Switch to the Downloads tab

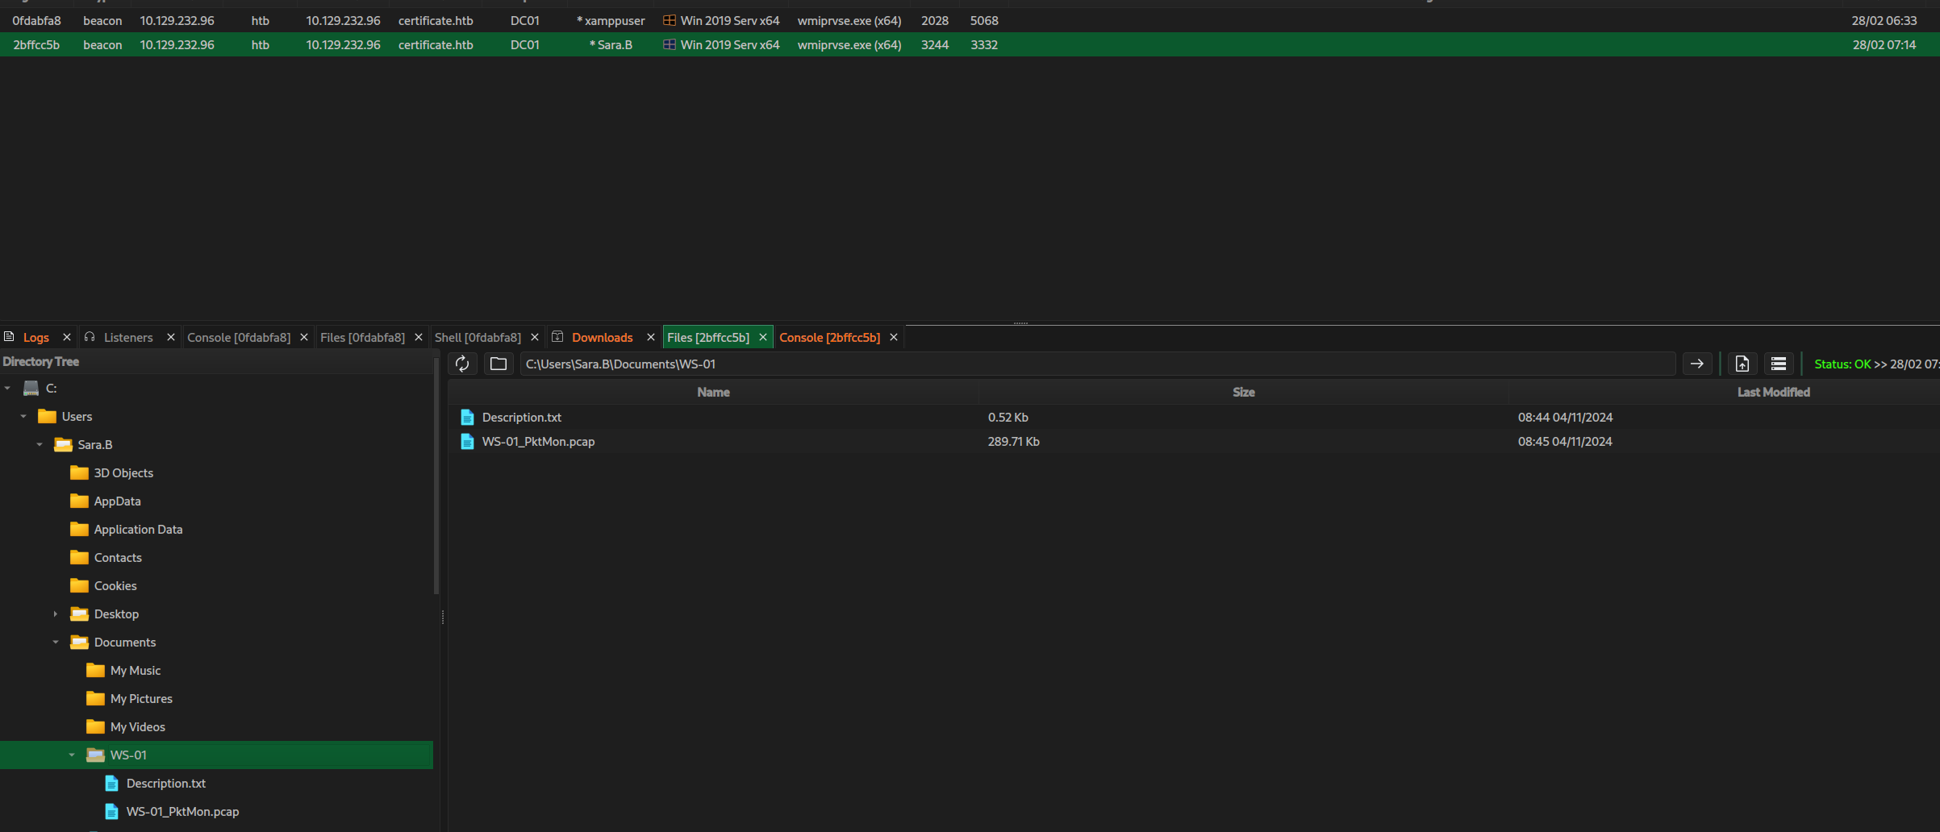click(602, 337)
